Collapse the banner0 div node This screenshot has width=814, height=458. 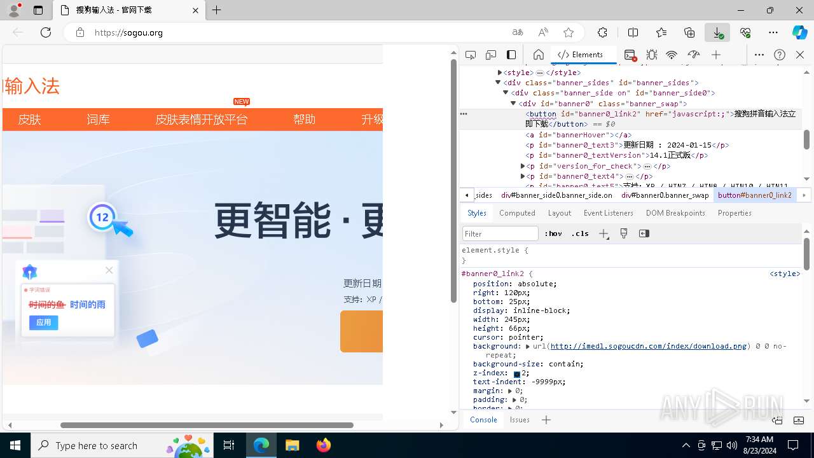(x=514, y=103)
